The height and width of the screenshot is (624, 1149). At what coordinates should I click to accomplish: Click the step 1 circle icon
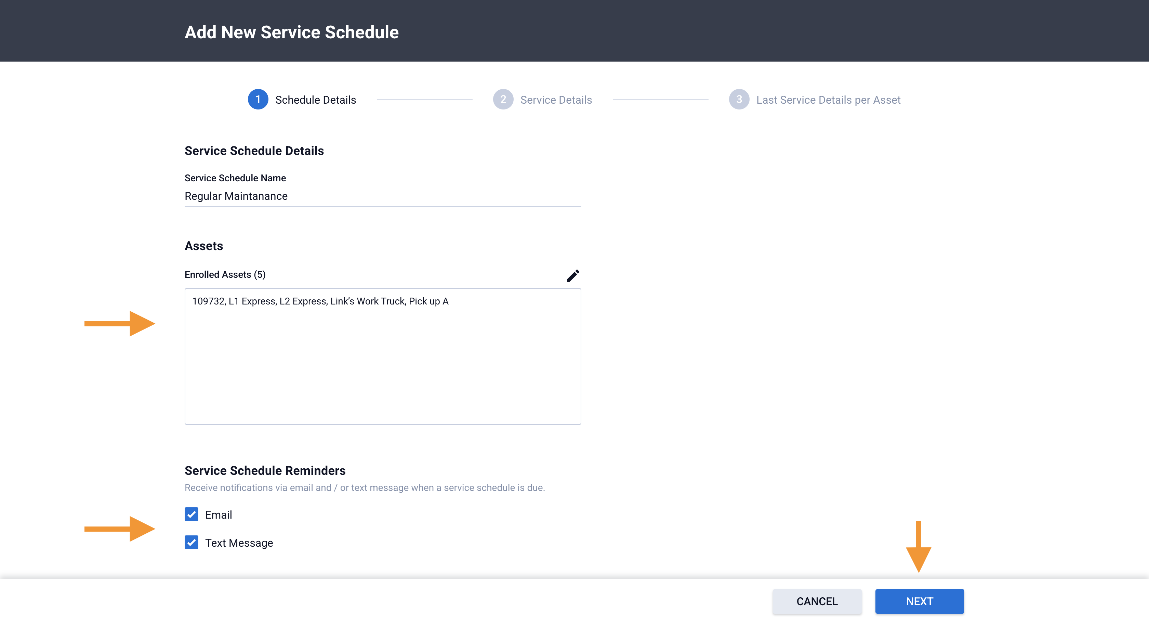(258, 99)
